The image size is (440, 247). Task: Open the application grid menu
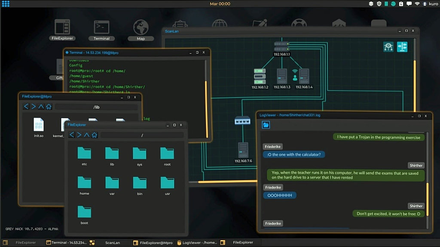pyautogui.click(x=6, y=3)
